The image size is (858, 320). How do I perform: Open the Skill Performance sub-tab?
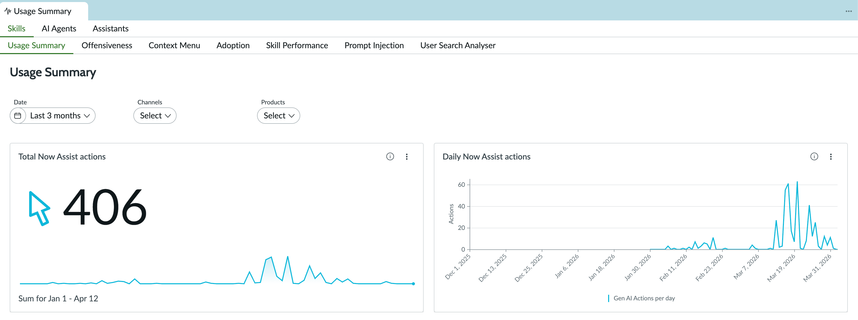coord(297,45)
